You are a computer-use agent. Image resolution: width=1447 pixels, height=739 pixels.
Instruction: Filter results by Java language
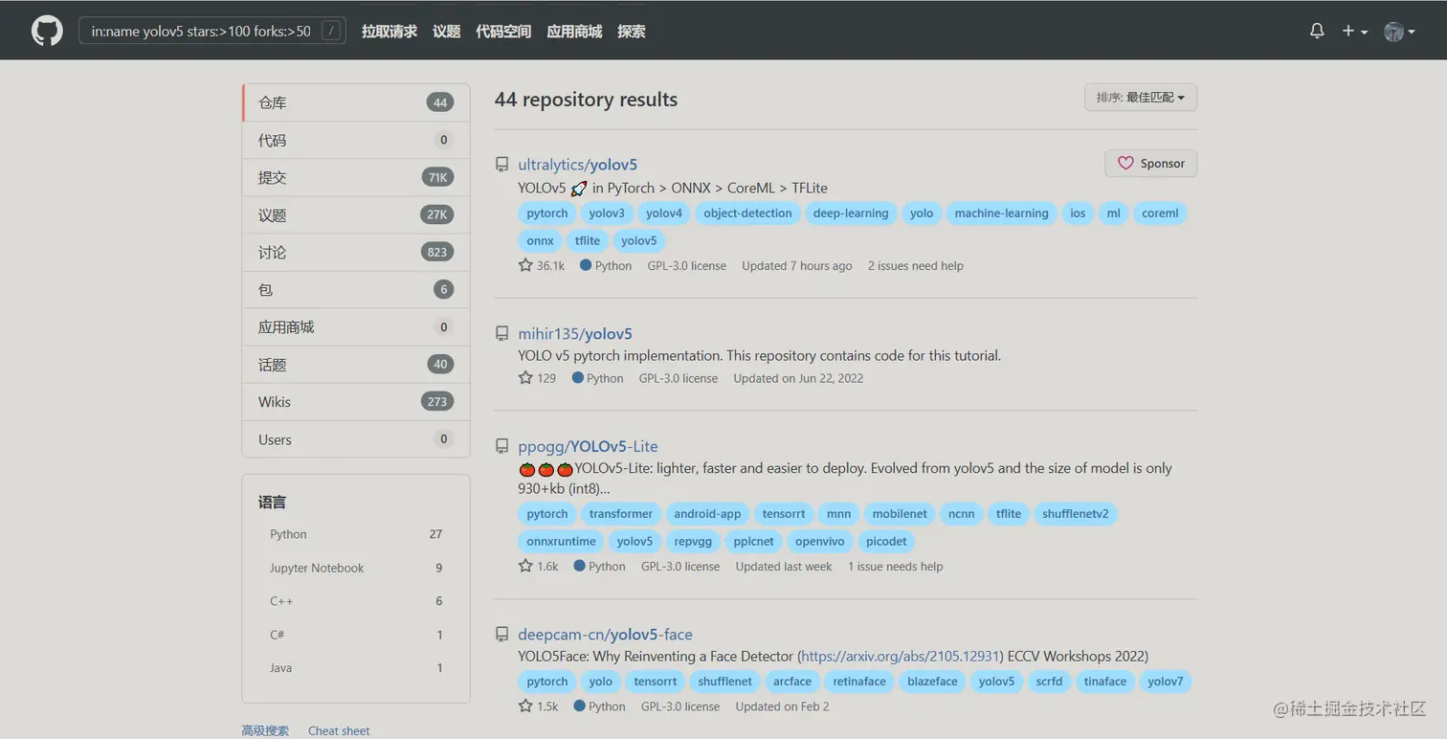tap(356, 668)
